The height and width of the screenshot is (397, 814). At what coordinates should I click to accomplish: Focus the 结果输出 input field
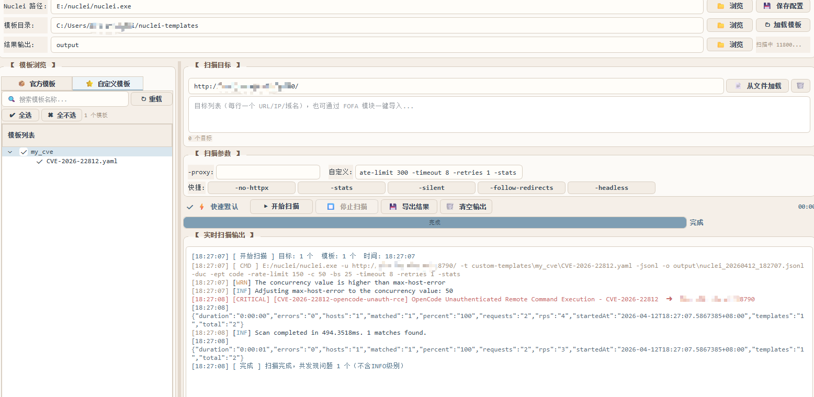pyautogui.click(x=377, y=45)
